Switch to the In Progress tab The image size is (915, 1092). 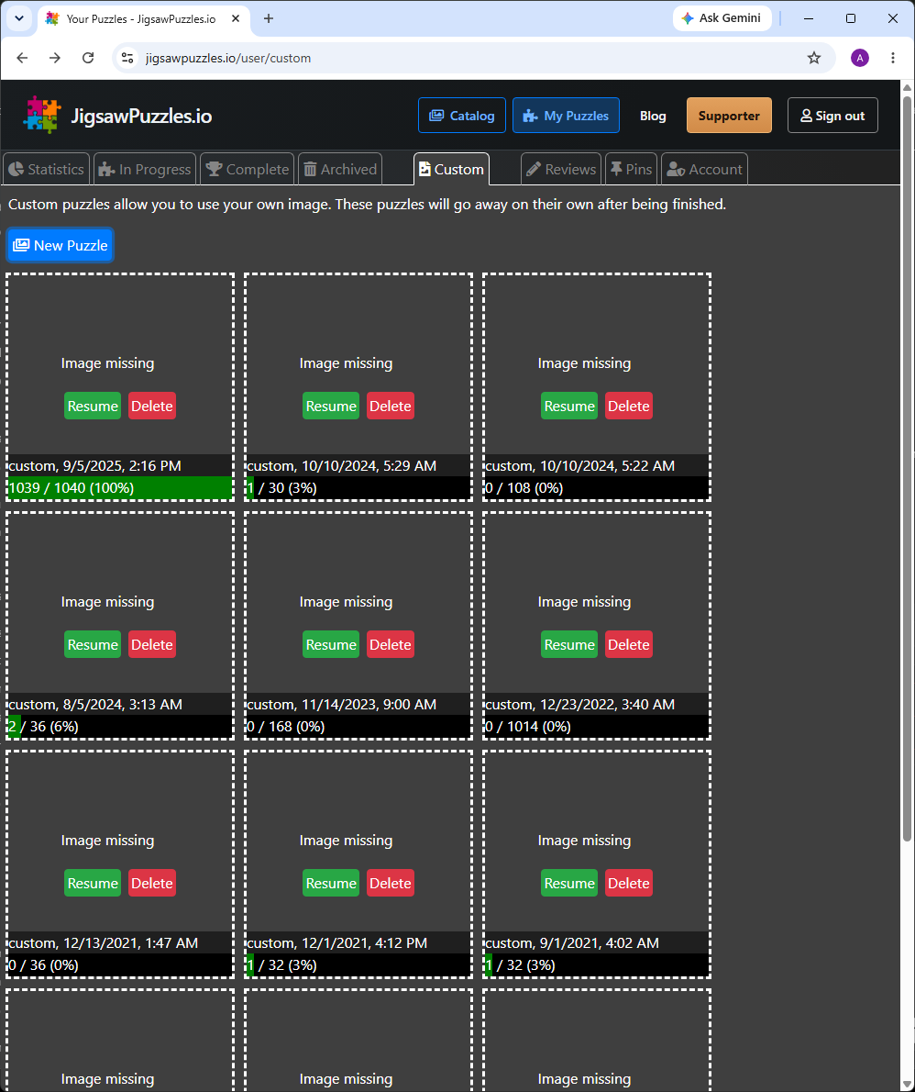pos(145,169)
